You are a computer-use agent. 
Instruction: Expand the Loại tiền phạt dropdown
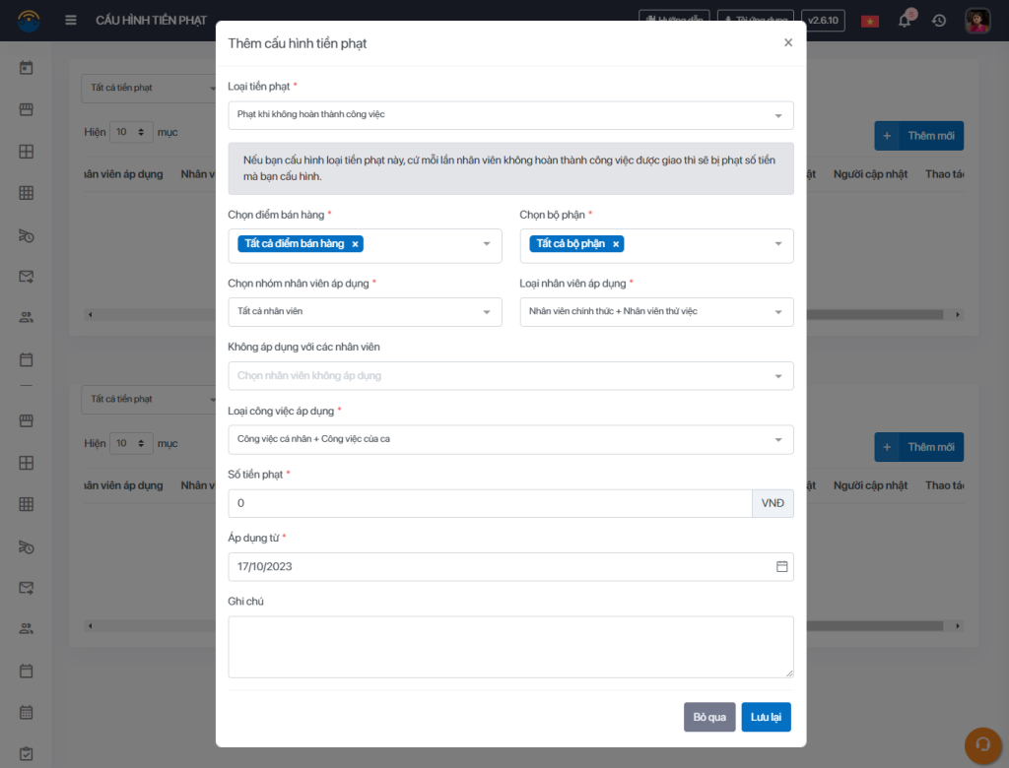coord(510,115)
